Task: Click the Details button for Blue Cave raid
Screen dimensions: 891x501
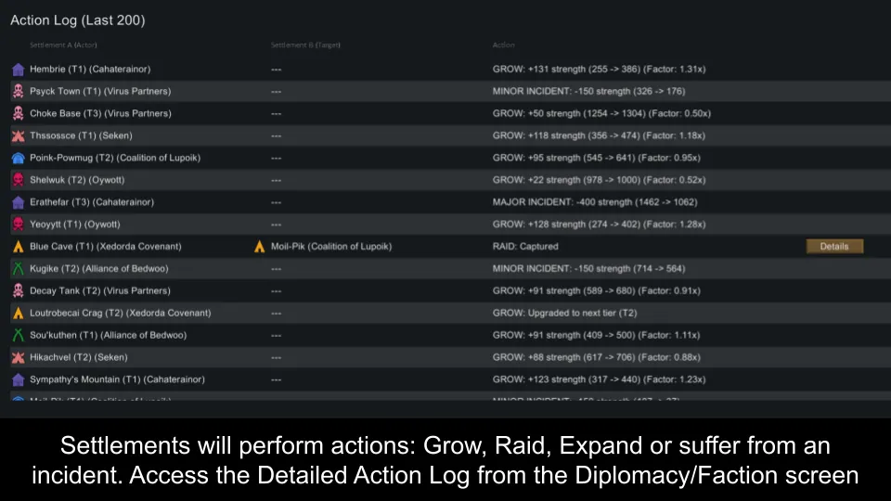Action: point(834,247)
